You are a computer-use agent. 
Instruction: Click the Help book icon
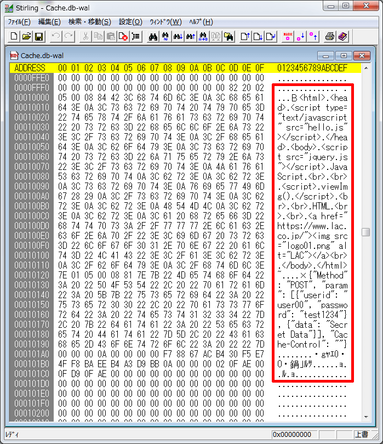(342, 37)
